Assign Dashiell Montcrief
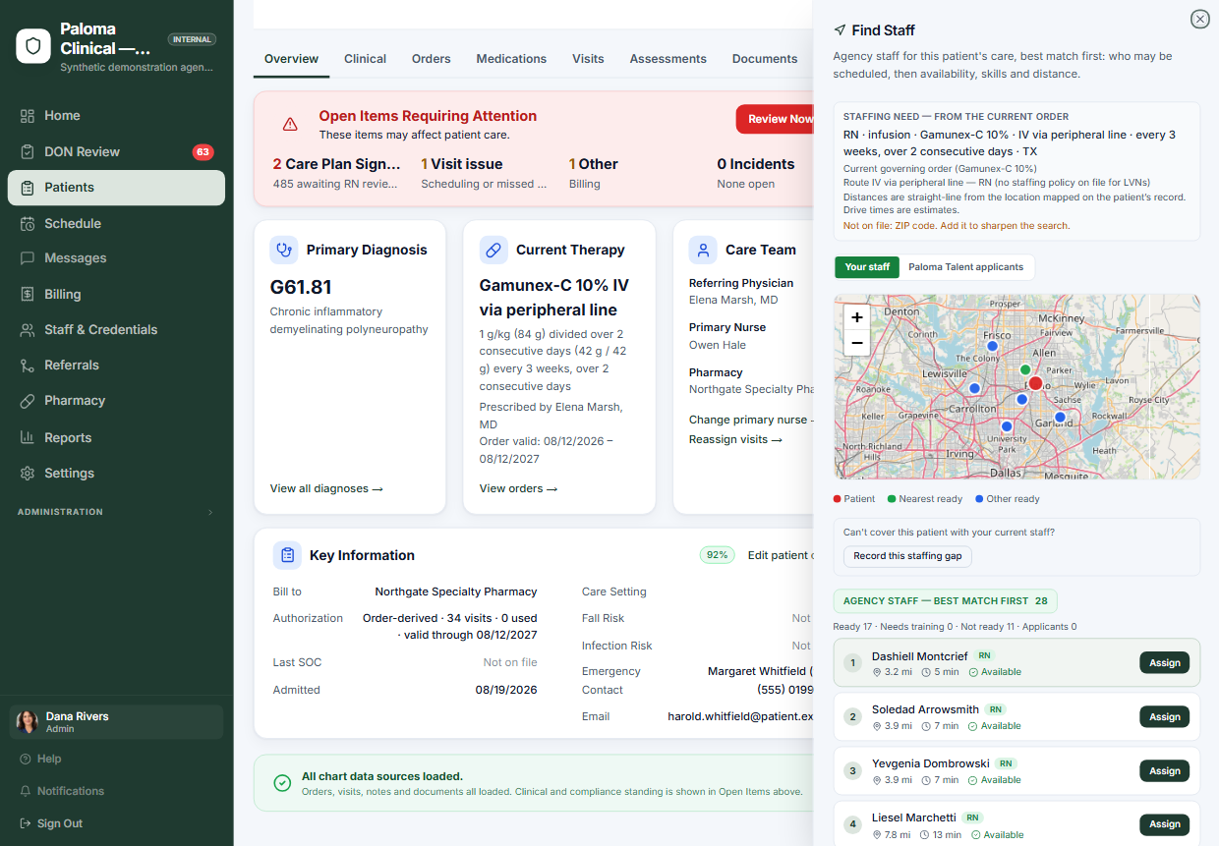 [1164, 663]
